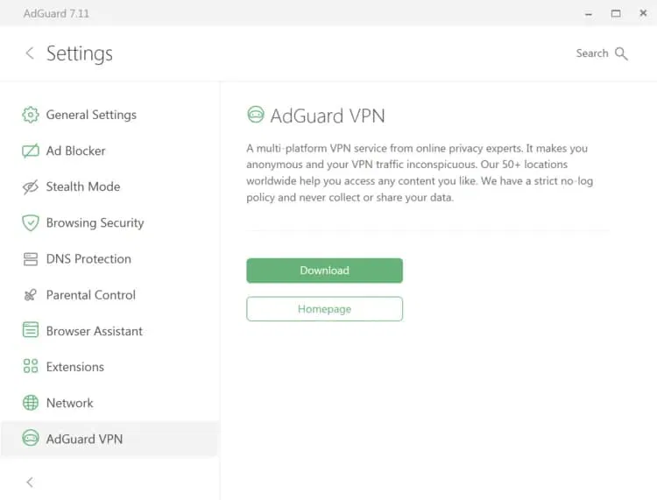Select the DNS Protection menu entry
Viewport: 657px width, 500px height.
point(88,259)
